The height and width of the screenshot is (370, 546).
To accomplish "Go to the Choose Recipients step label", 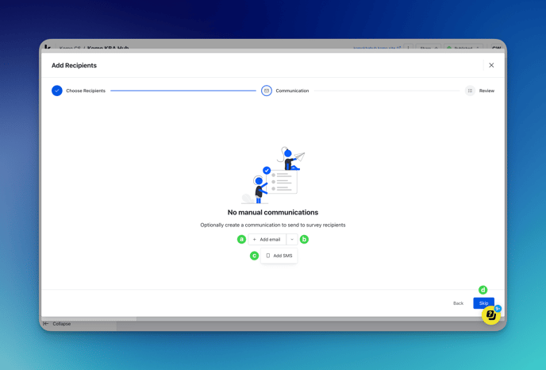I will (86, 91).
